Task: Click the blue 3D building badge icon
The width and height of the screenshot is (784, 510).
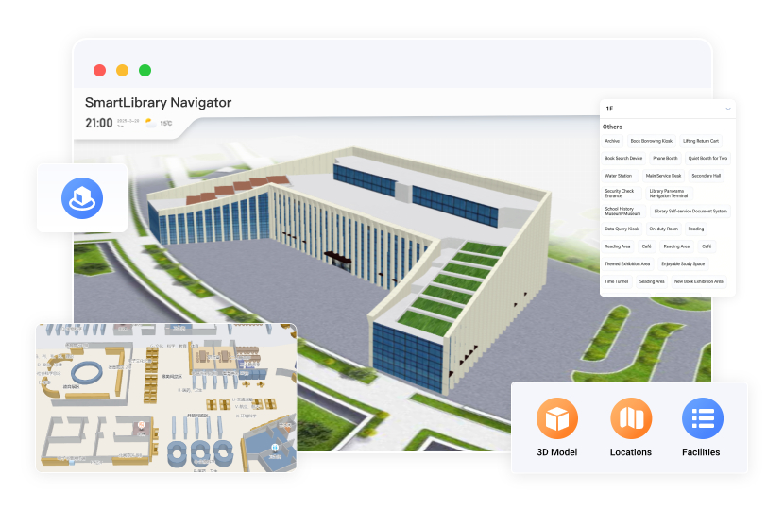Action: click(x=81, y=198)
